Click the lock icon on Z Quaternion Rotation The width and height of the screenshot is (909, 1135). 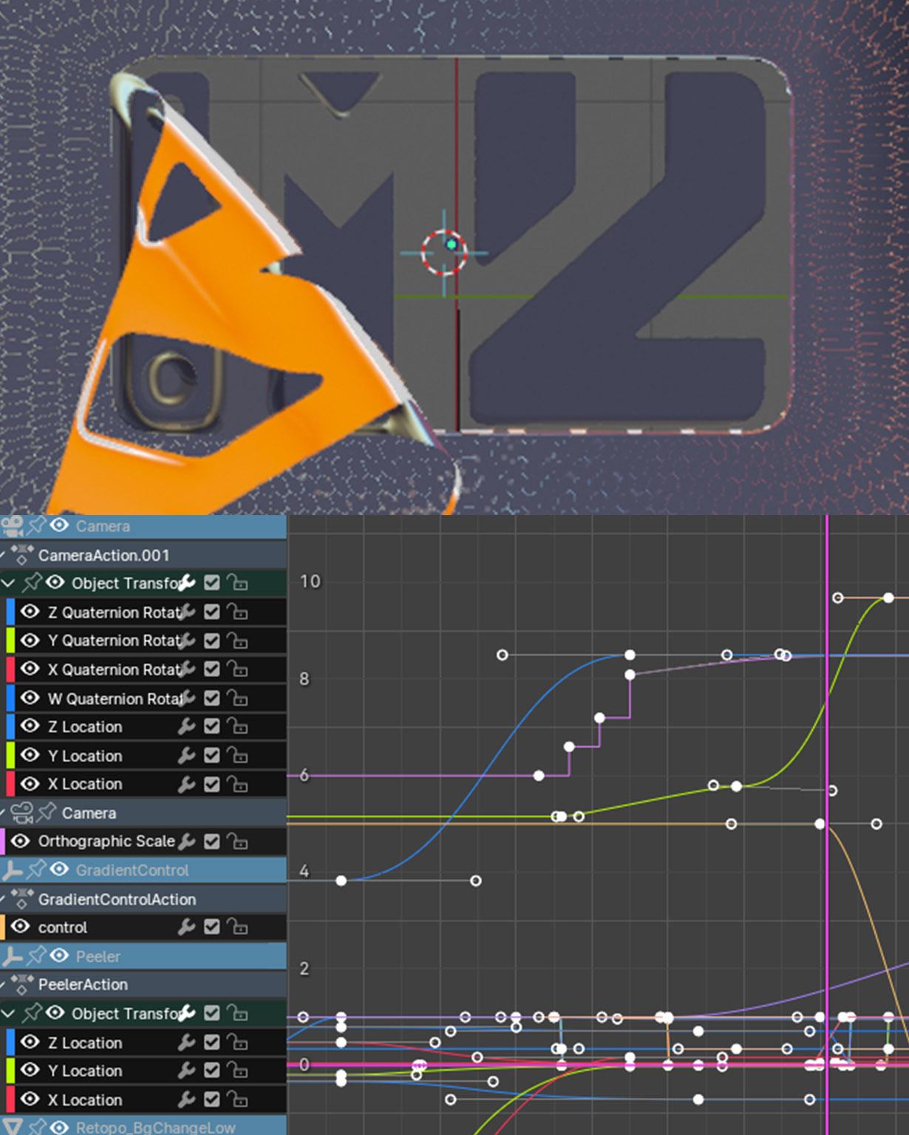236,612
